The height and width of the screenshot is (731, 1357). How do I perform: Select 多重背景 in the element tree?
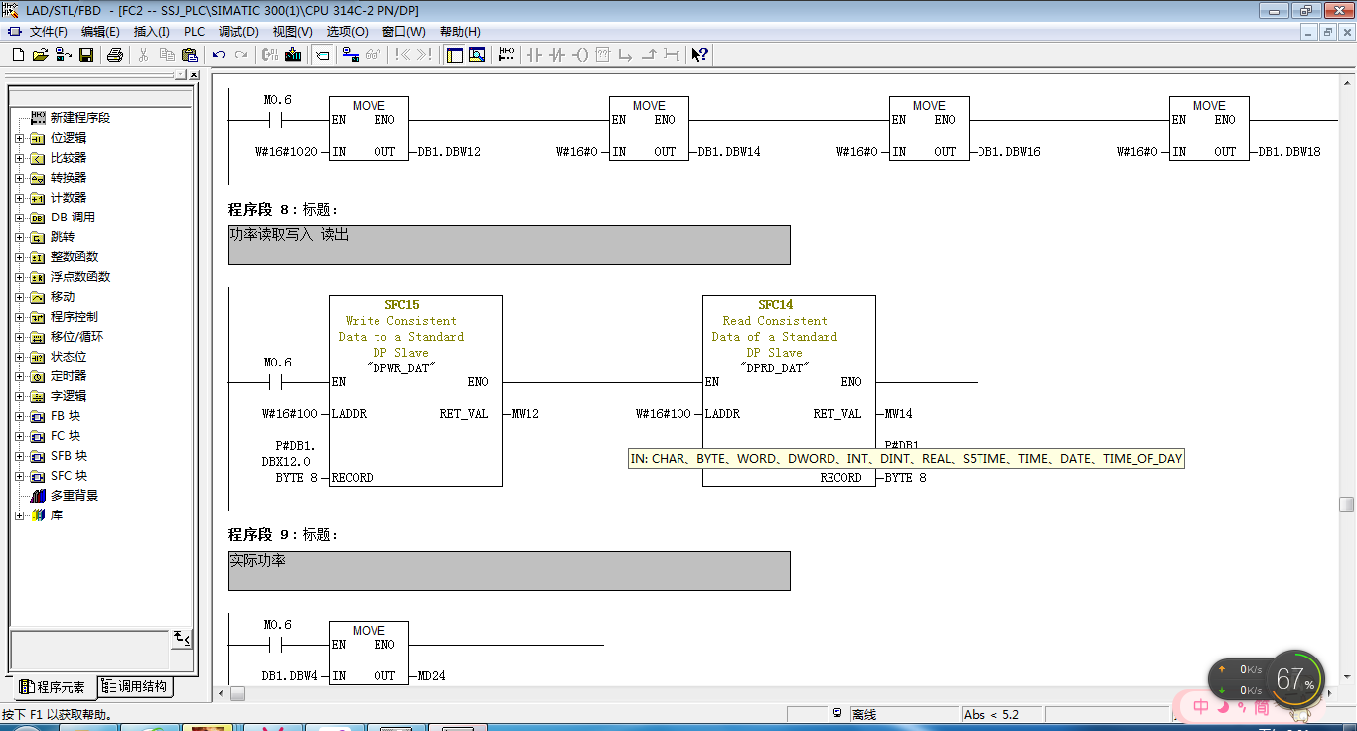coord(74,496)
